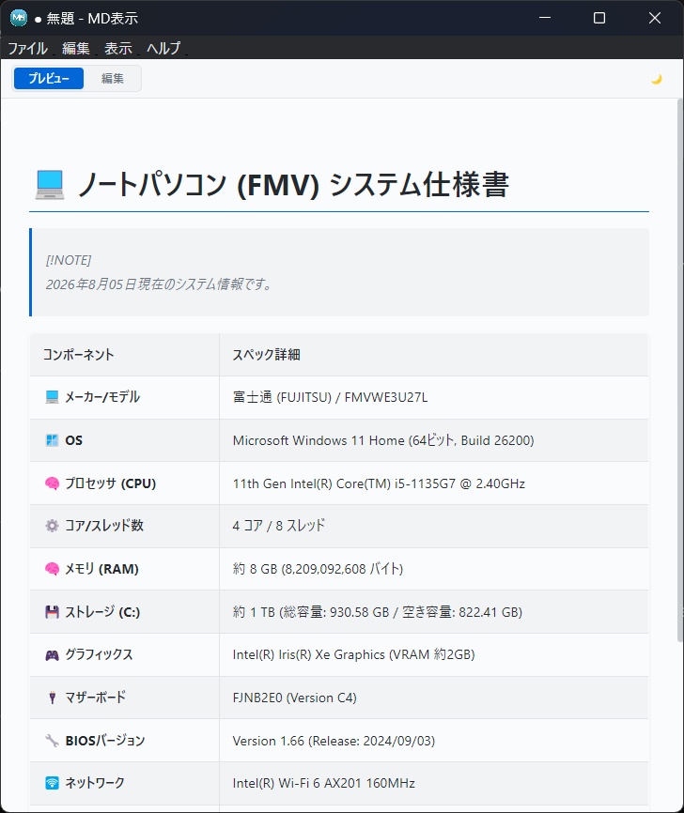Click the Windows logo icon beside OS
The height and width of the screenshot is (813, 684).
52,440
